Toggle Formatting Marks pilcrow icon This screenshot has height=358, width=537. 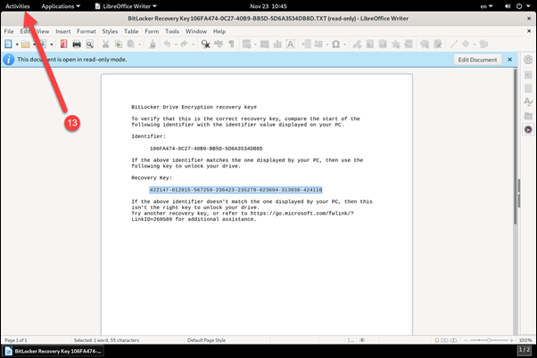pyautogui.click(x=231, y=45)
